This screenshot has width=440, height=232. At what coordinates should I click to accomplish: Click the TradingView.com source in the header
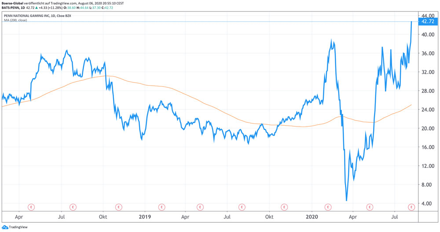[64, 4]
